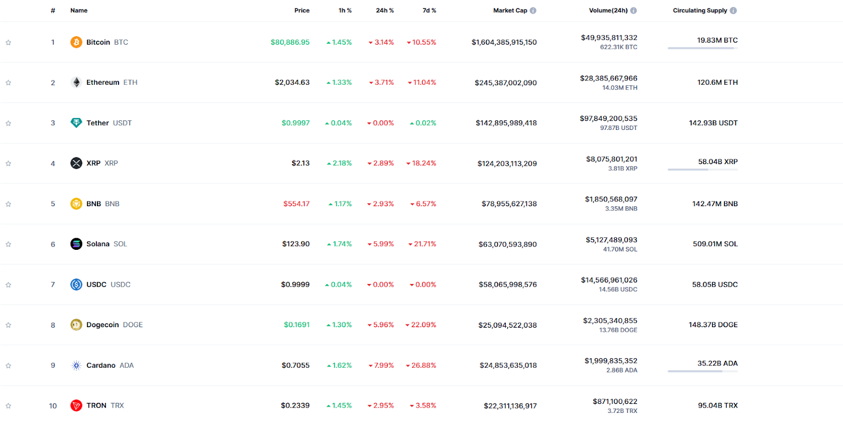Click USDC volume $14,566,961,026
Screen dimensions: 843x425
609,280
